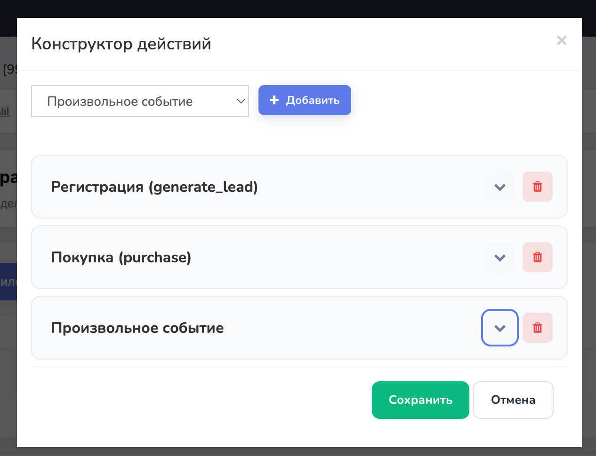596x456 pixels.
Task: Open the Произвольное событие event type select
Action: click(140, 101)
